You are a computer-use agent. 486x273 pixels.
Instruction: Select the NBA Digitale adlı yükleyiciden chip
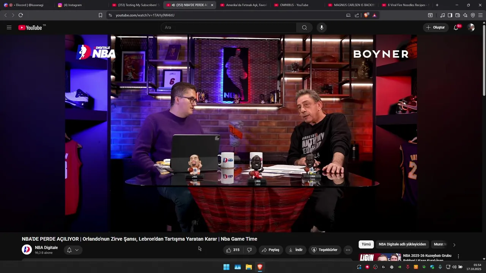(x=402, y=245)
